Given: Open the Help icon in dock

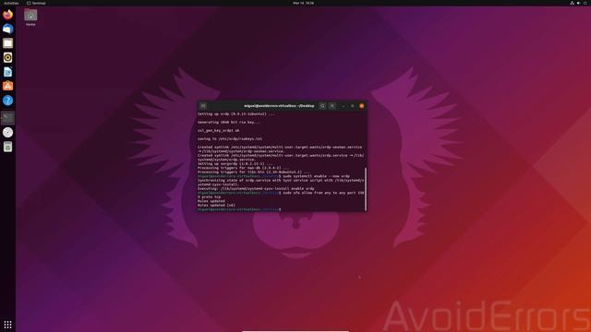Looking at the screenshot, I should [8, 101].
